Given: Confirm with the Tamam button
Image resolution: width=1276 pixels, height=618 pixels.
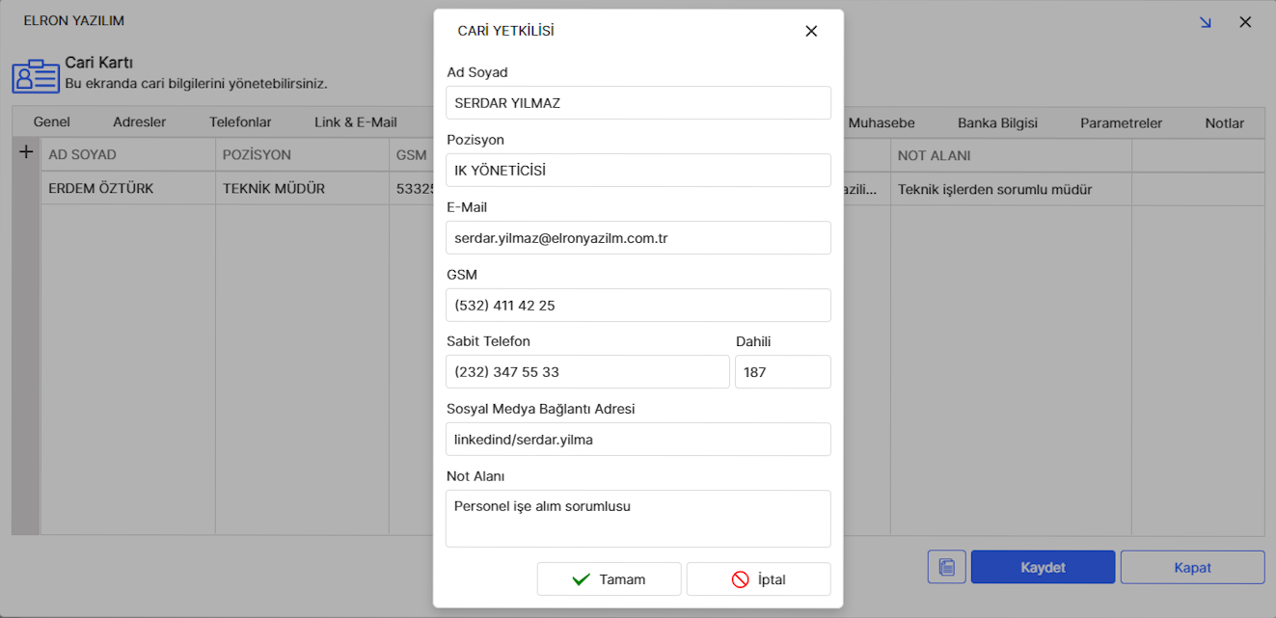Looking at the screenshot, I should tap(609, 579).
